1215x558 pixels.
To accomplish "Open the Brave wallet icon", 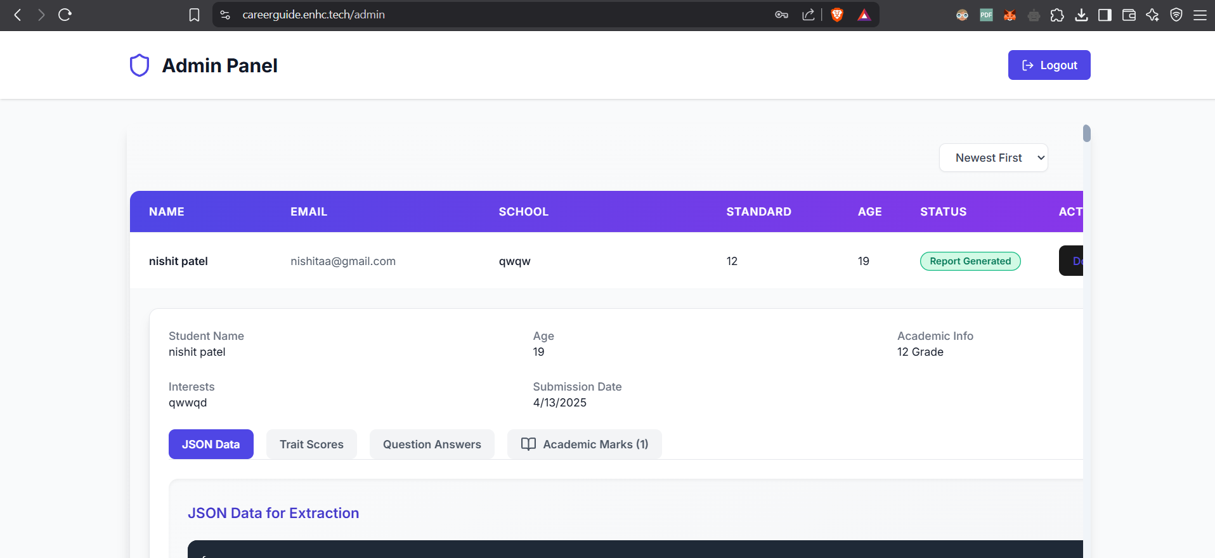I will pos(1129,15).
